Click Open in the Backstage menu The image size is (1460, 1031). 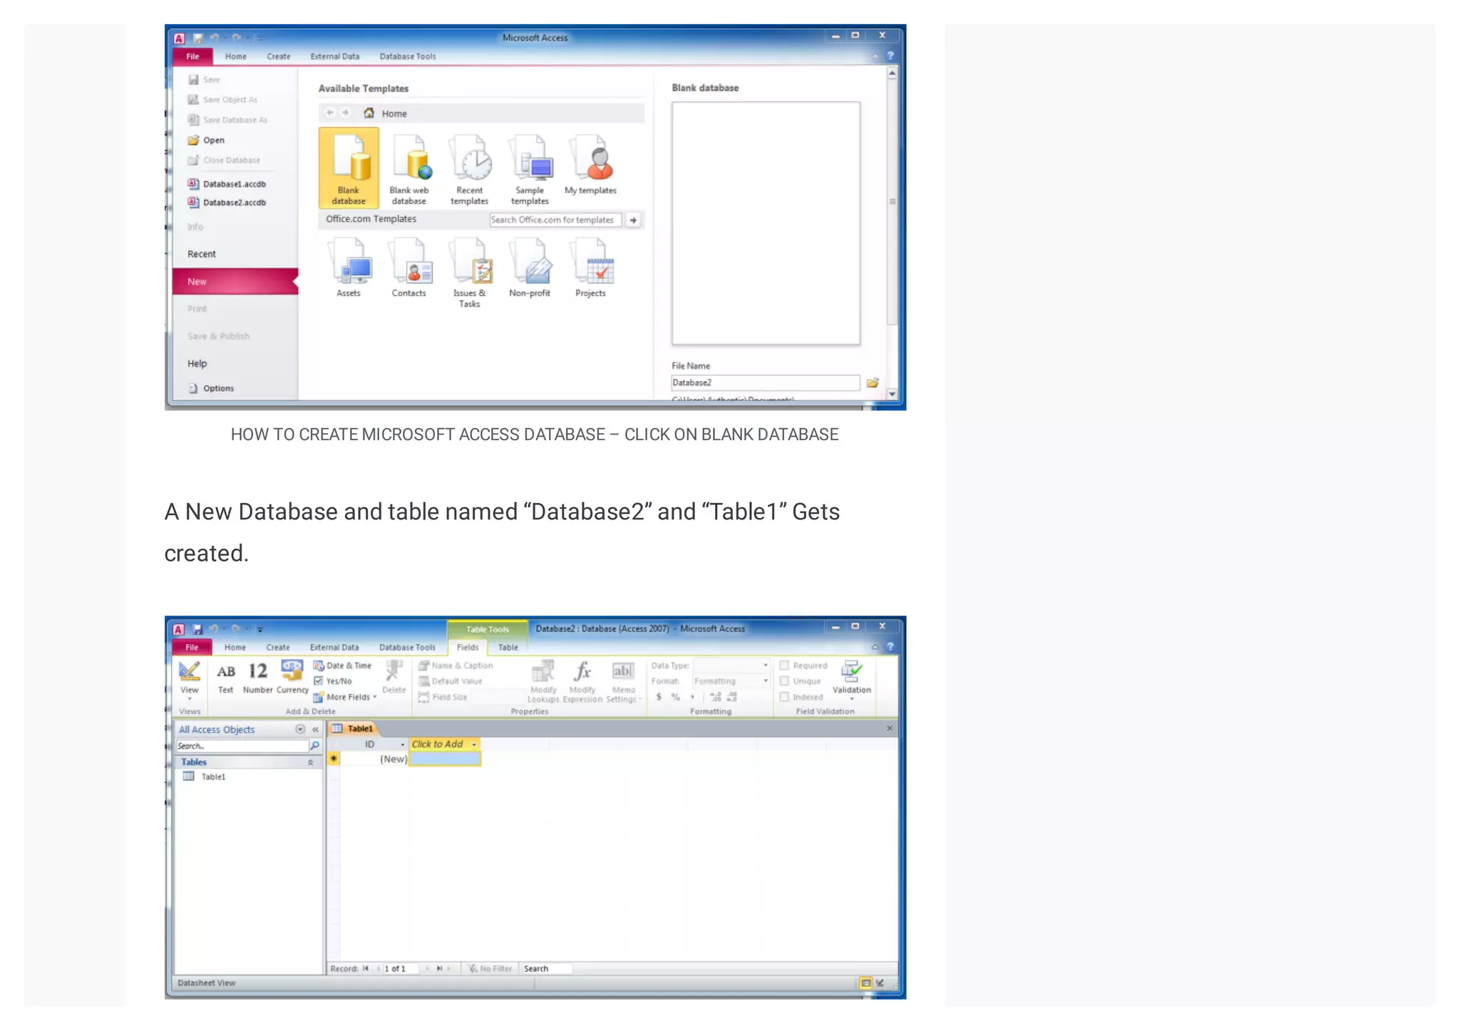tap(207, 140)
